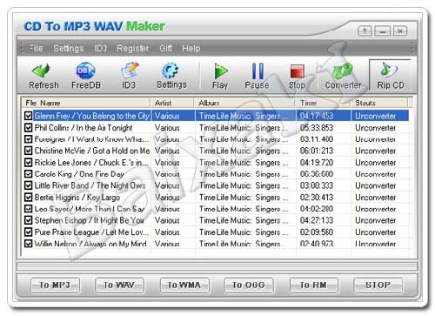Toggle the Pure Prairie League checkbox

pos(28,232)
